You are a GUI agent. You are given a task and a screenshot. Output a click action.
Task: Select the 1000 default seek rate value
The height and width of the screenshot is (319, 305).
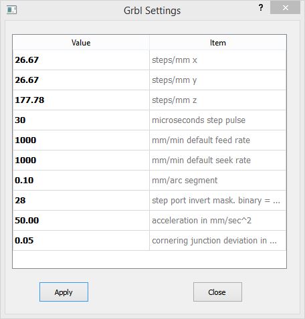[81, 161]
